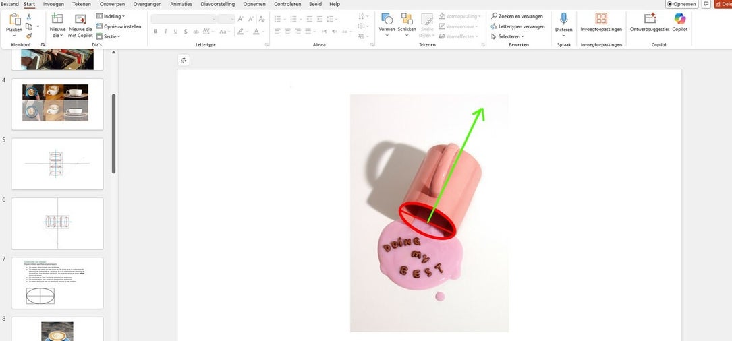Toggle strikethrough formatting
This screenshot has width=732, height=341.
[196, 32]
